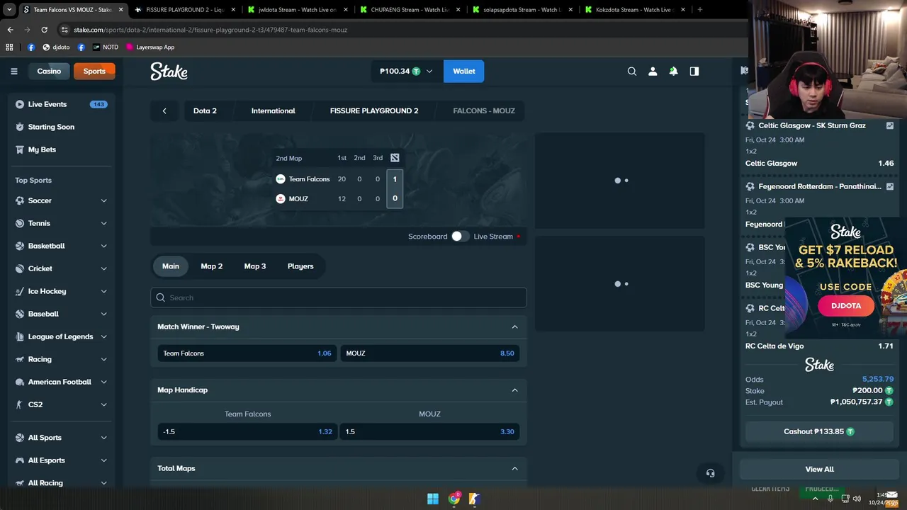Open the Players tab

point(300,266)
